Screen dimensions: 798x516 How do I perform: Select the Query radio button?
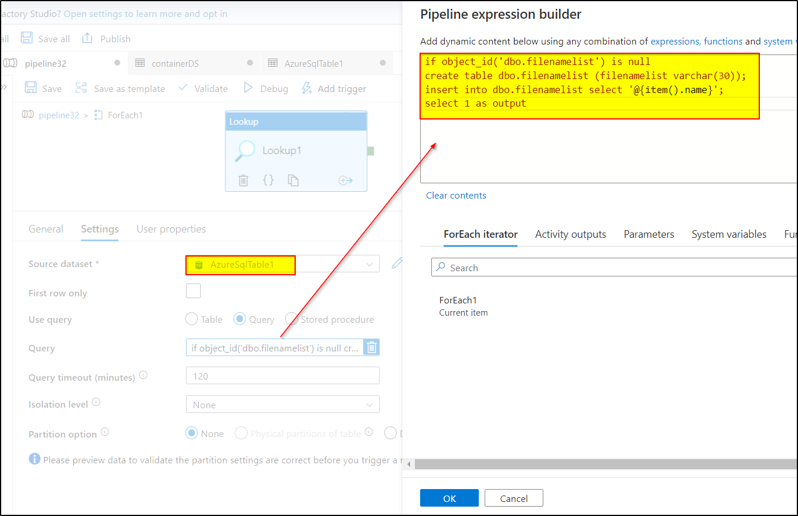click(239, 319)
